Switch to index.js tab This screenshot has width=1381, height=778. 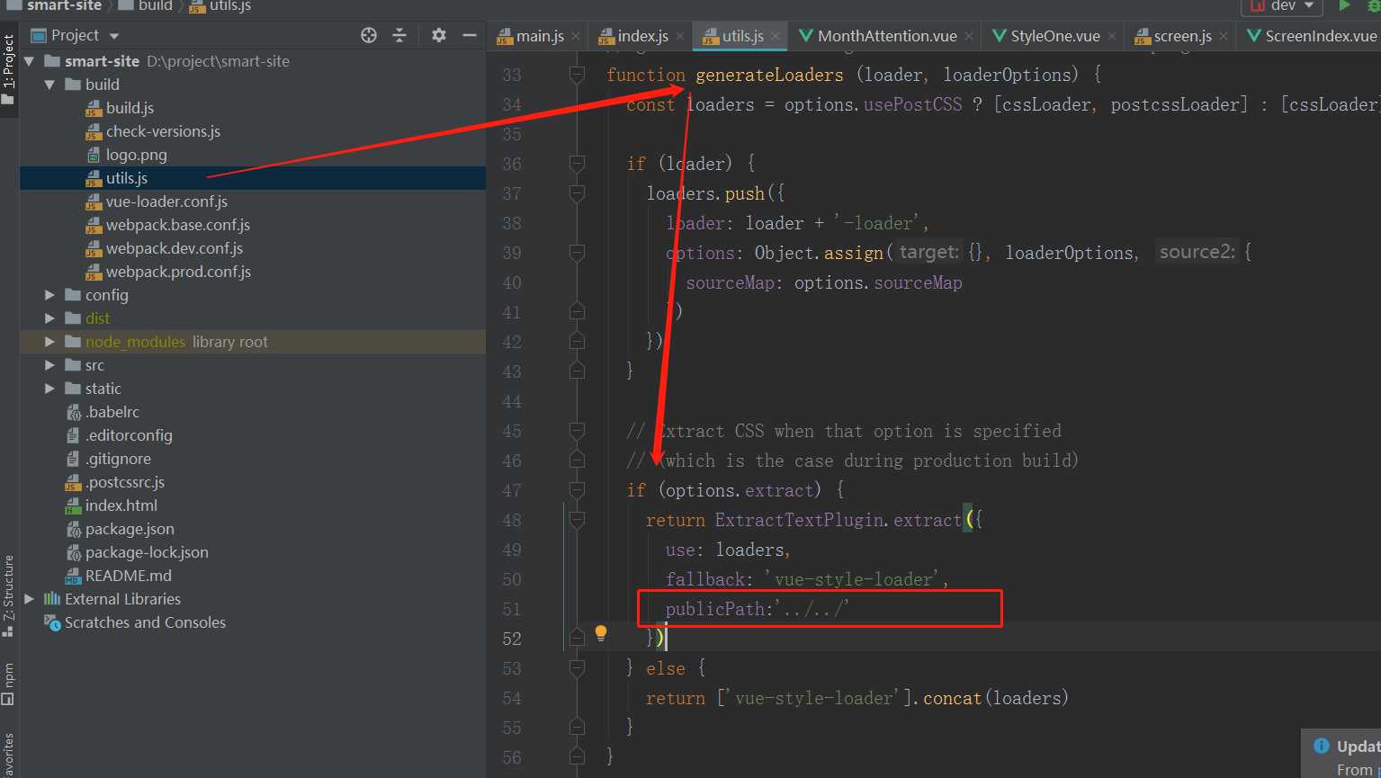pyautogui.click(x=633, y=36)
